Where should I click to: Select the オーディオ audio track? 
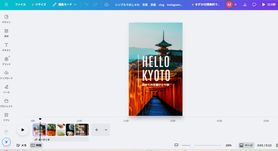61,140
